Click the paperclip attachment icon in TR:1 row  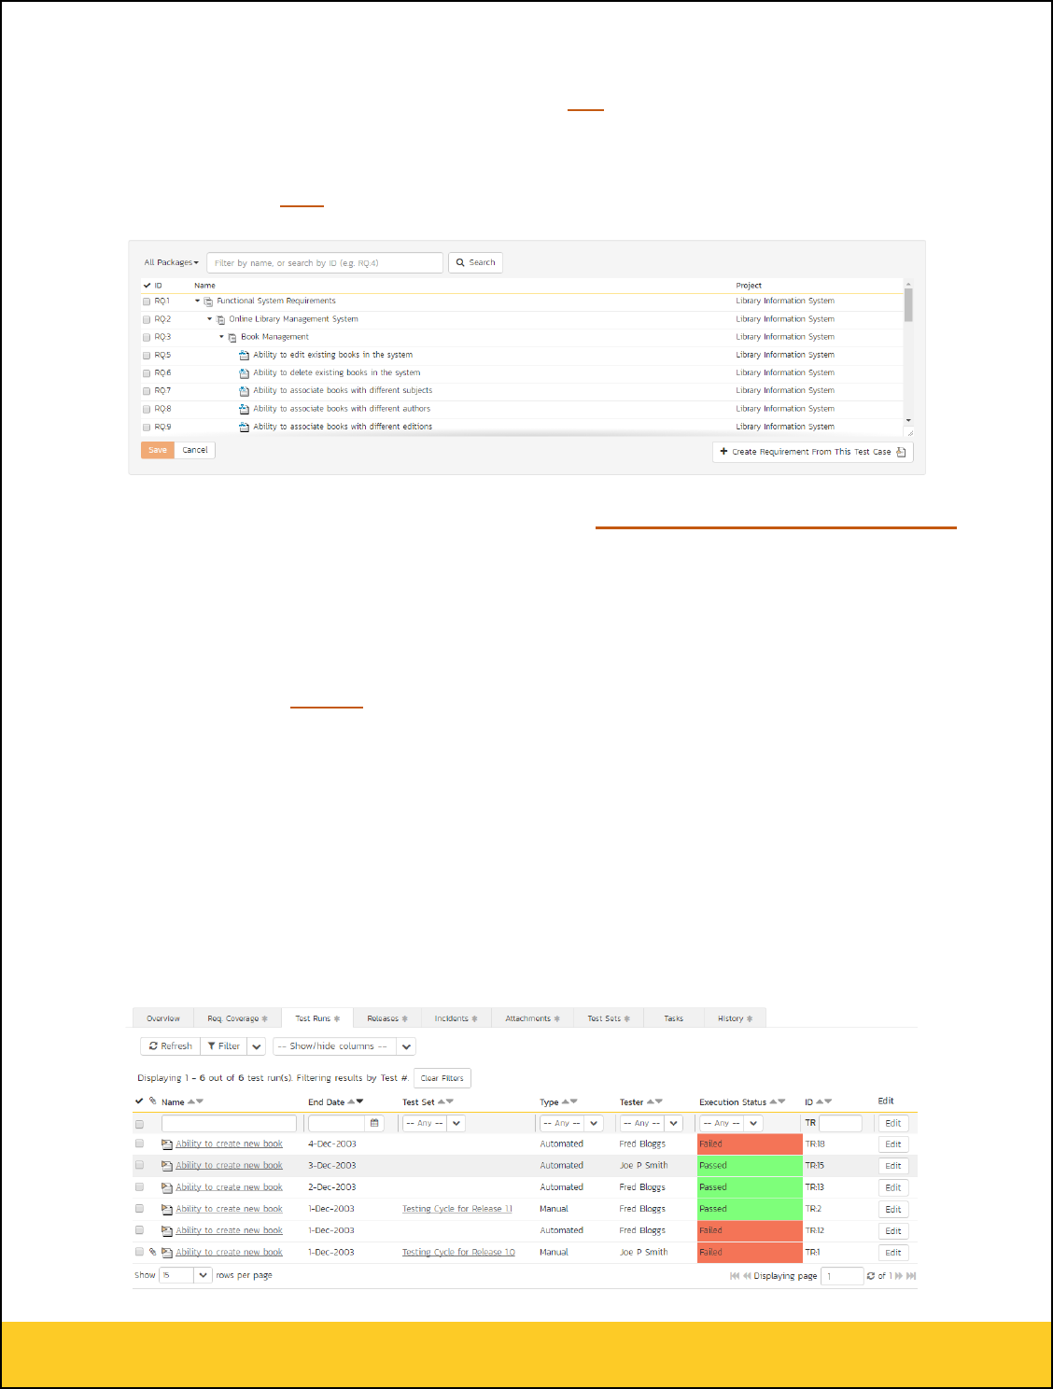(x=152, y=1252)
